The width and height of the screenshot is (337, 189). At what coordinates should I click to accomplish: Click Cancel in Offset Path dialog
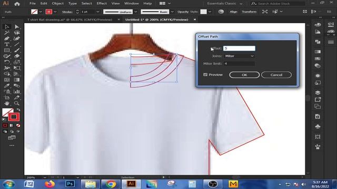(x=276, y=75)
